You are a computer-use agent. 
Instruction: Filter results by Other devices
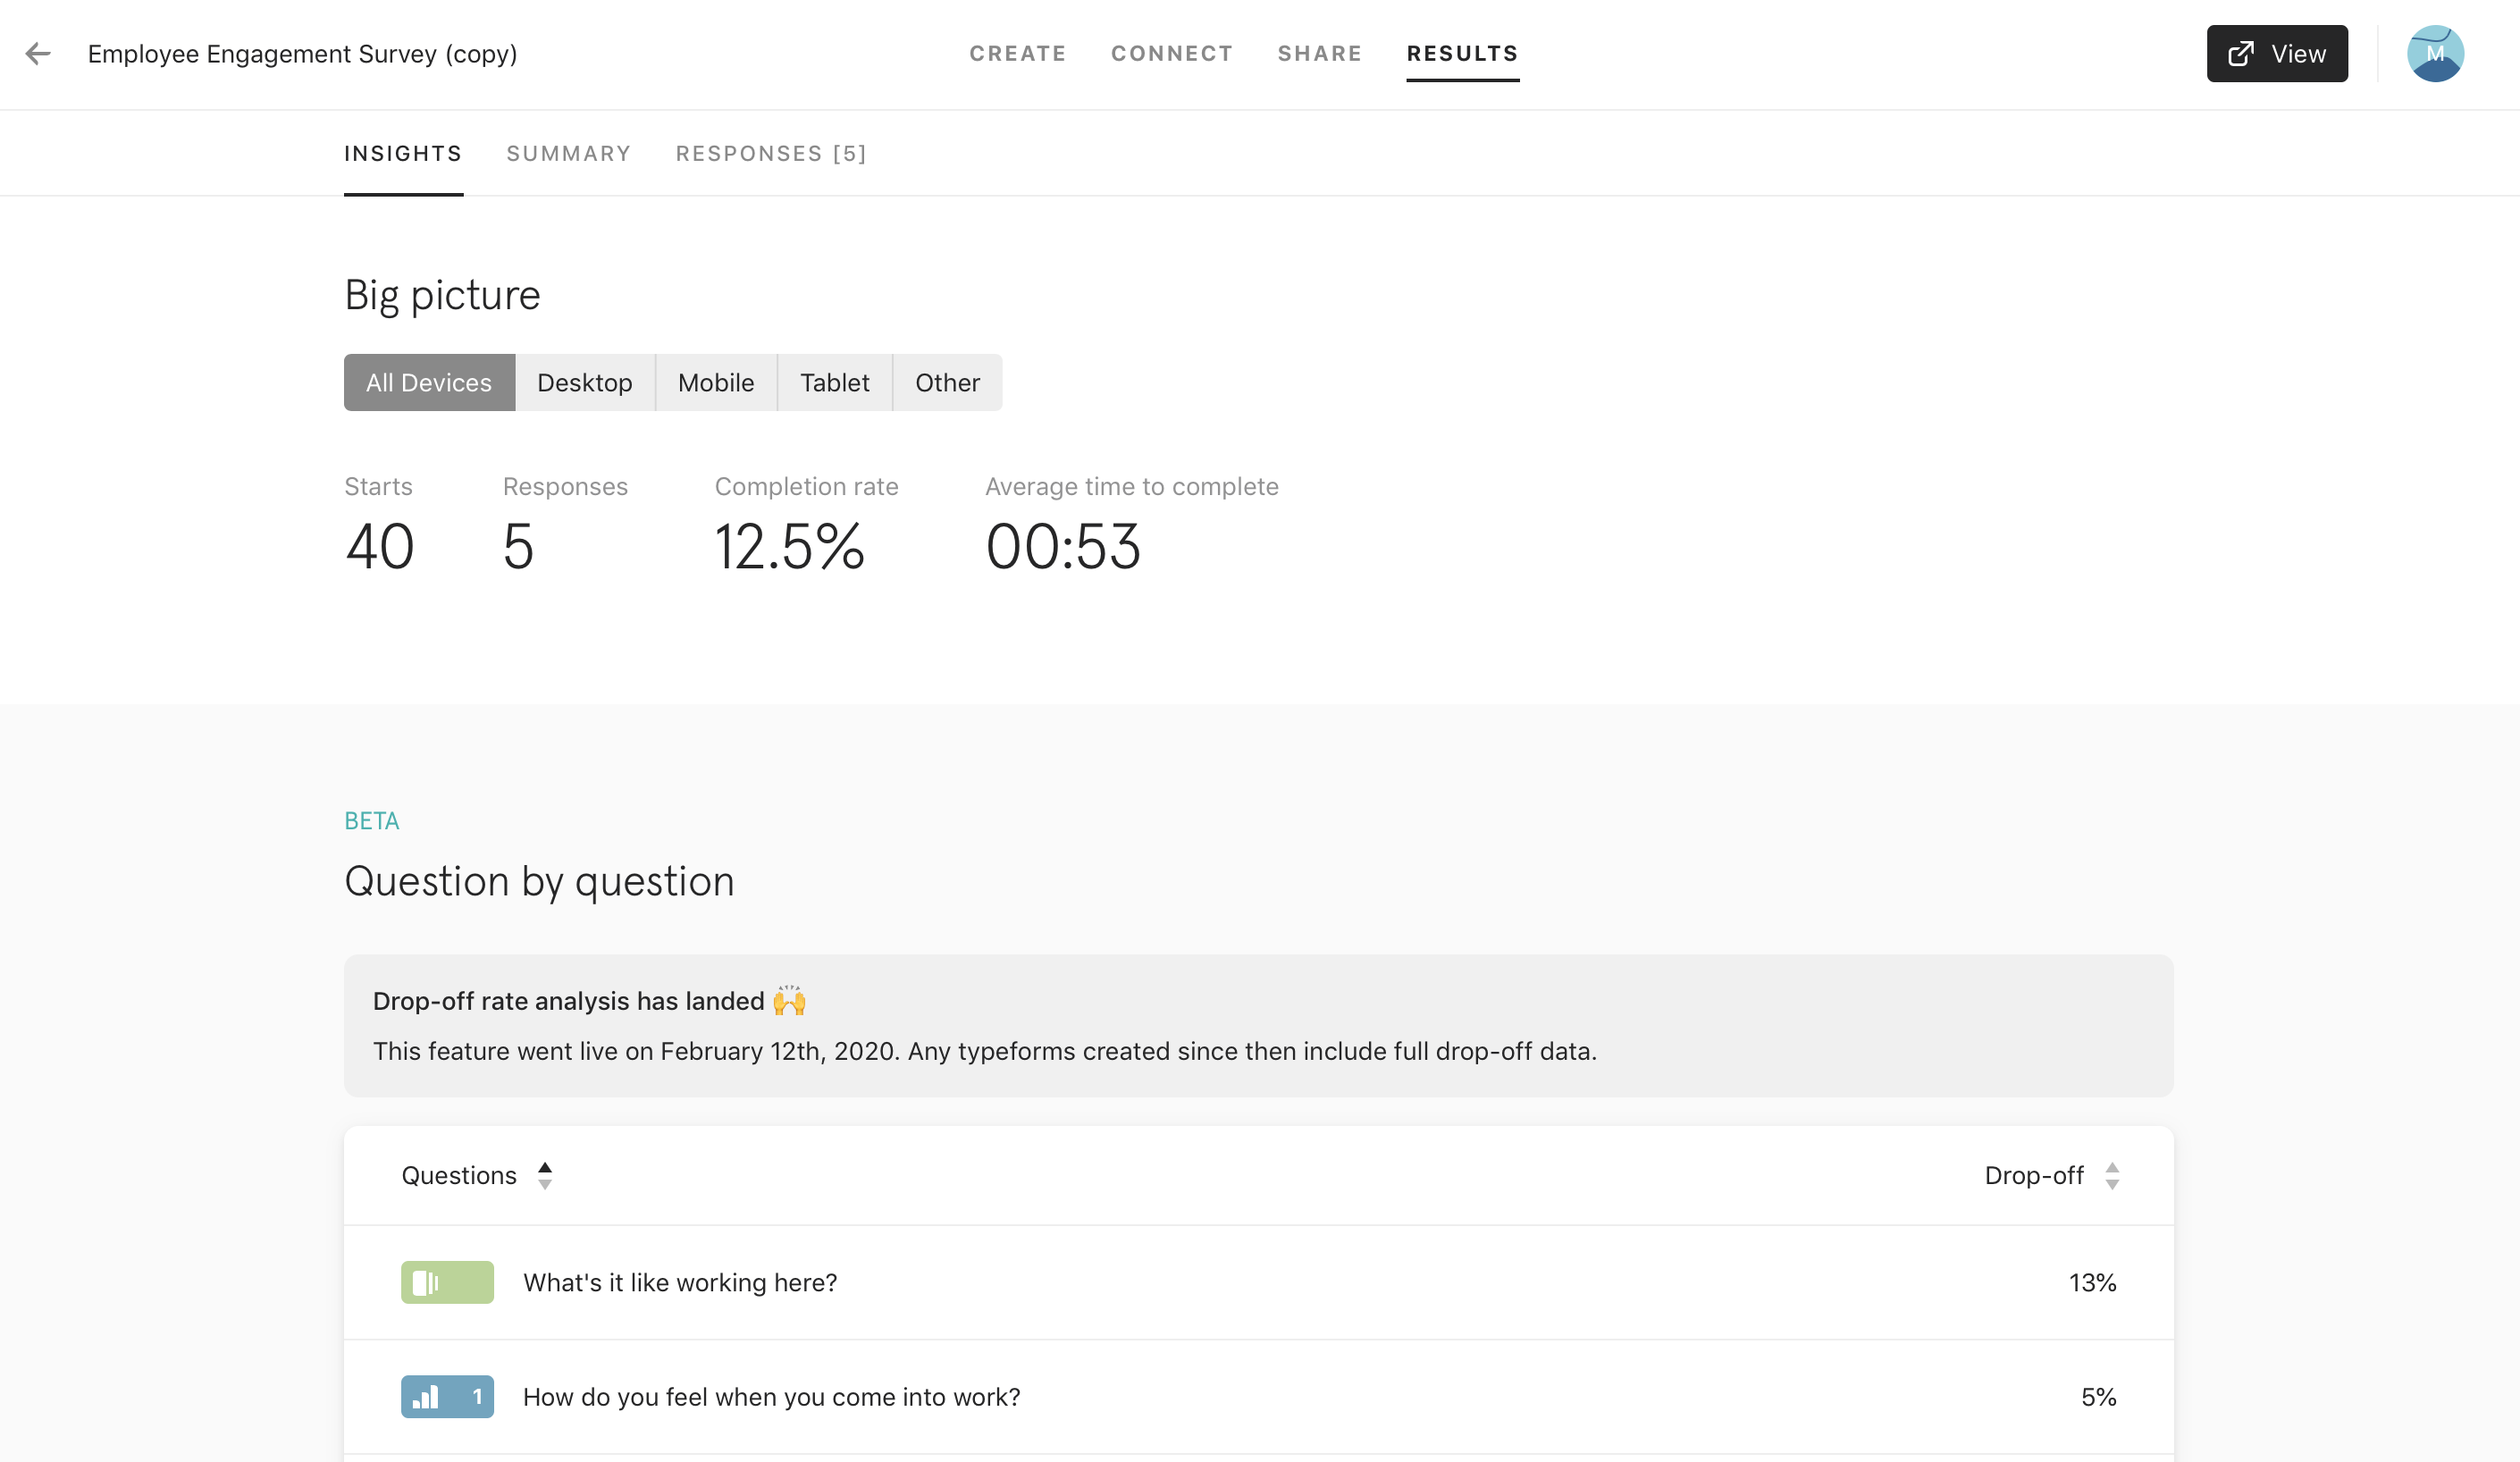click(x=947, y=382)
